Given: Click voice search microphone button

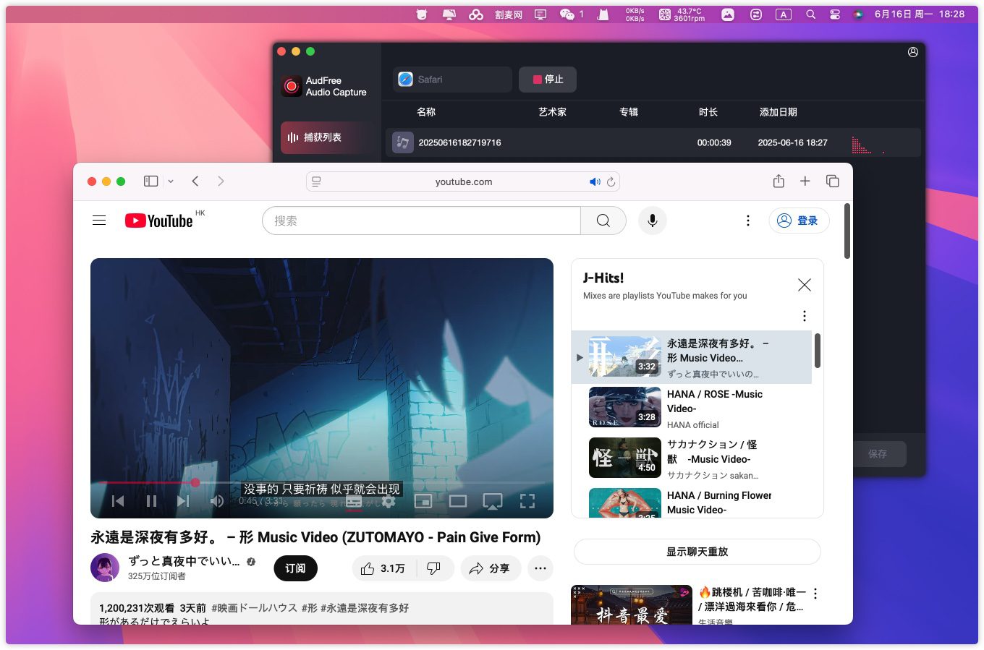Looking at the screenshot, I should pos(652,221).
